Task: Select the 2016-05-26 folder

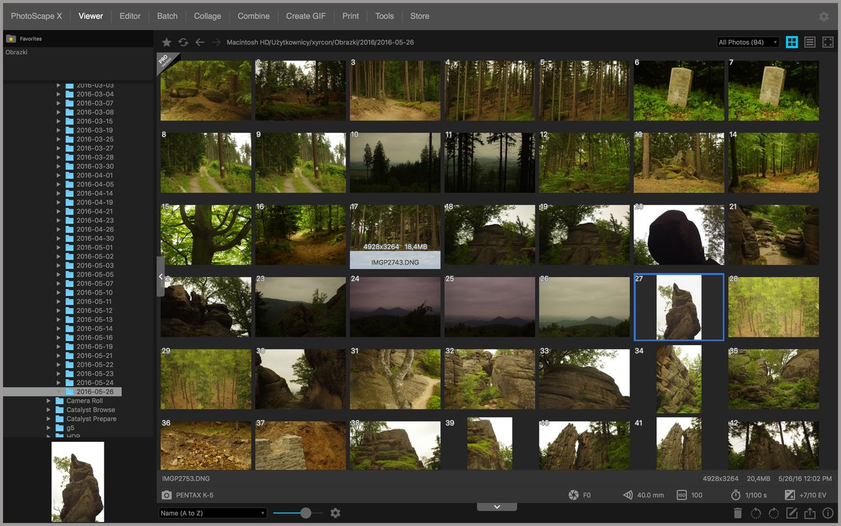Action: point(95,392)
